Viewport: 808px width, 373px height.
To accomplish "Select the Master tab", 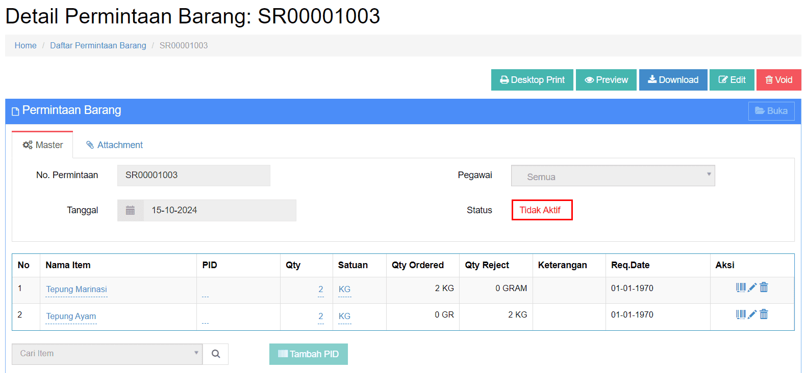I will click(43, 145).
